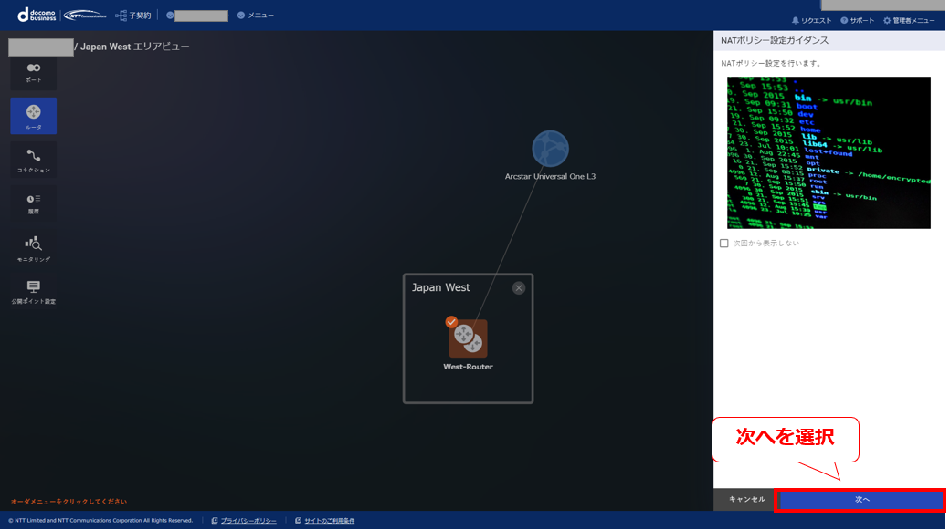Click the Japan West box title
The height and width of the screenshot is (530, 950).
click(440, 287)
